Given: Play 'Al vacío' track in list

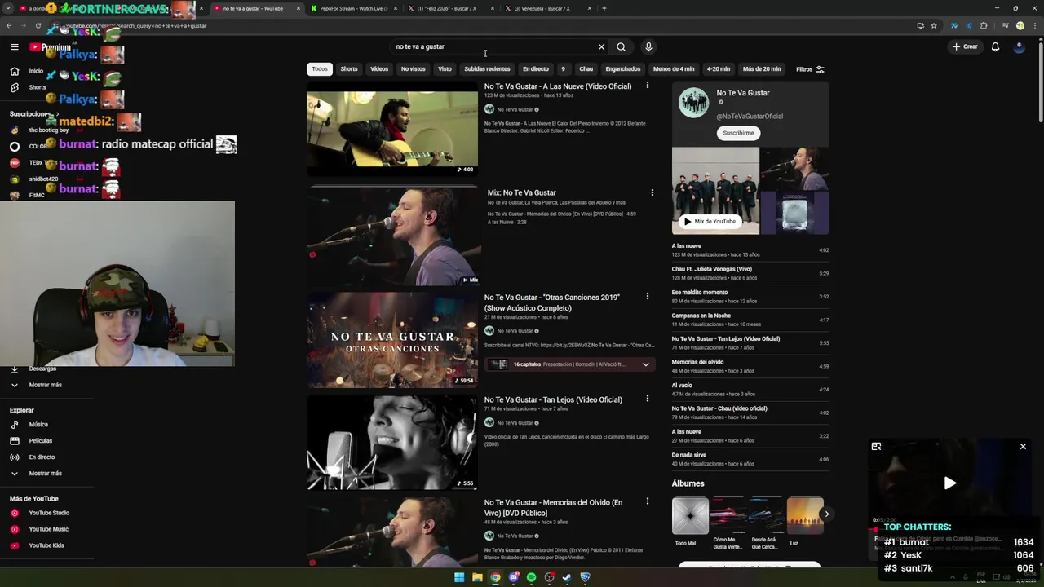Looking at the screenshot, I should pos(750,389).
